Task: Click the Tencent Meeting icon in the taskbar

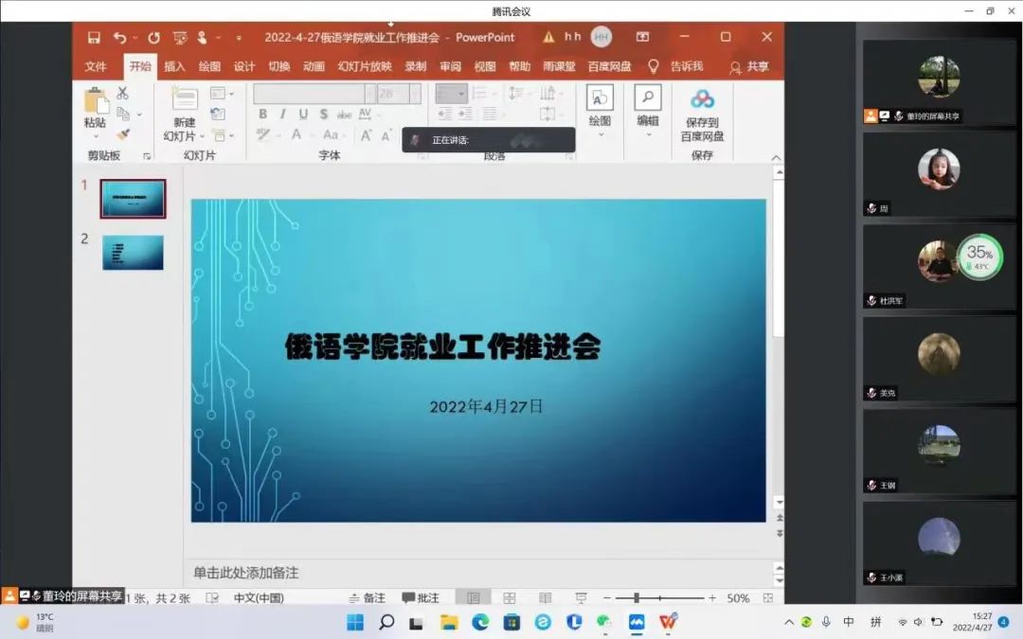Action: click(x=637, y=622)
